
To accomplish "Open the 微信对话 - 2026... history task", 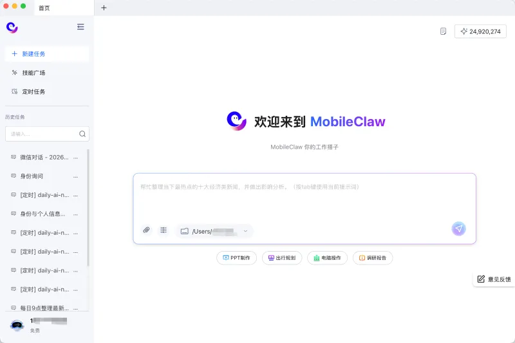I will pos(44,157).
